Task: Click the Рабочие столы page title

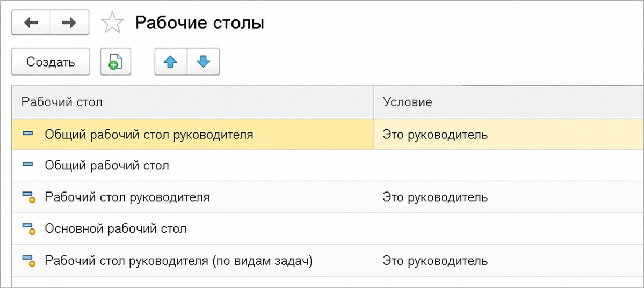Action: pyautogui.click(x=200, y=23)
